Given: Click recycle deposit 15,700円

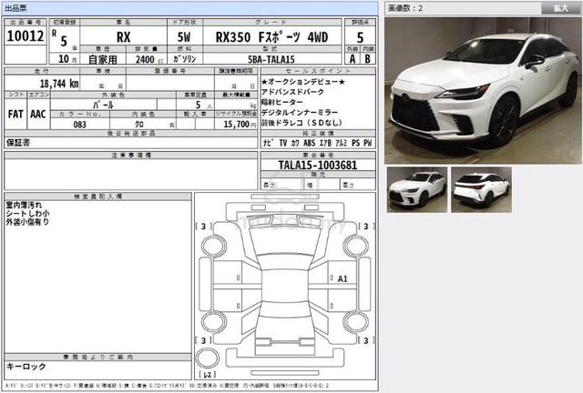Looking at the screenshot, I should point(240,124).
